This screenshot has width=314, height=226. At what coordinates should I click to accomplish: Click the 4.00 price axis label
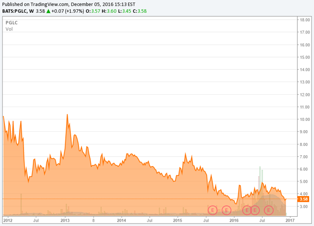pyautogui.click(x=305, y=194)
